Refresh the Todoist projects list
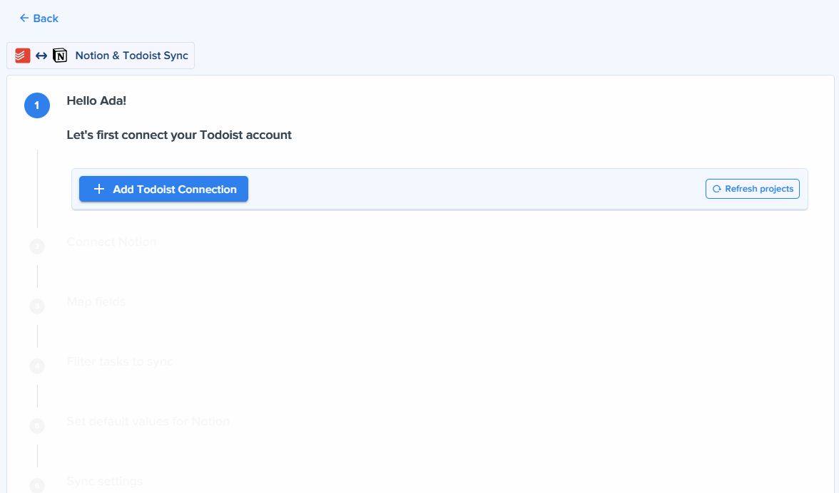 752,189
